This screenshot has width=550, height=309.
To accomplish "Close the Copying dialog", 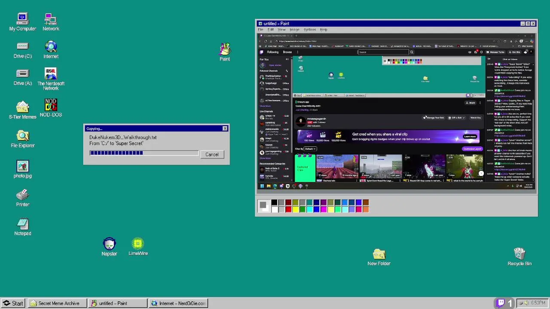I will [x=225, y=129].
